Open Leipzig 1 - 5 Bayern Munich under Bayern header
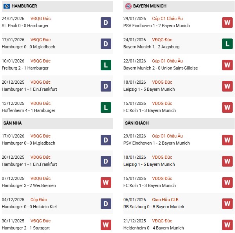This screenshot has height=233, width=235. [x=149, y=89]
